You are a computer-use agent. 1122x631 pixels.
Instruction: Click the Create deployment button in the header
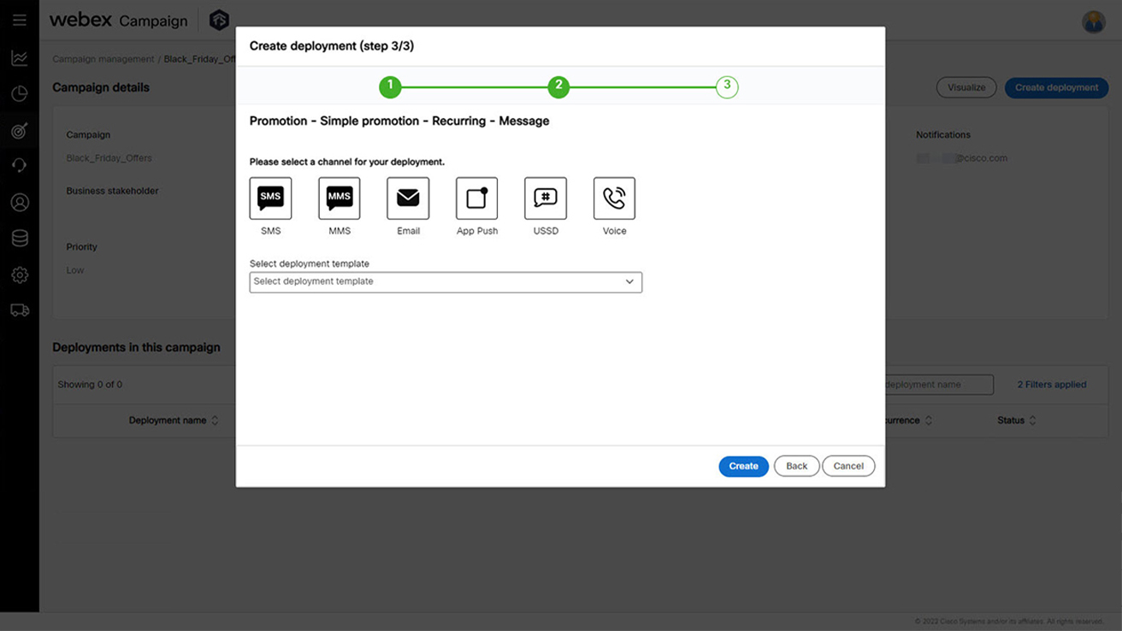click(1056, 87)
